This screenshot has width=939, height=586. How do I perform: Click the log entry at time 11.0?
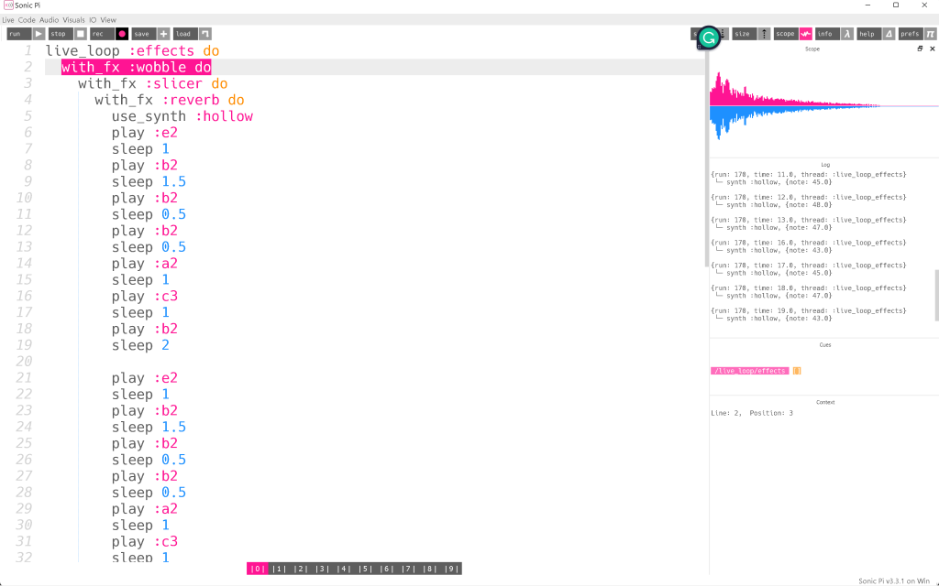point(809,179)
